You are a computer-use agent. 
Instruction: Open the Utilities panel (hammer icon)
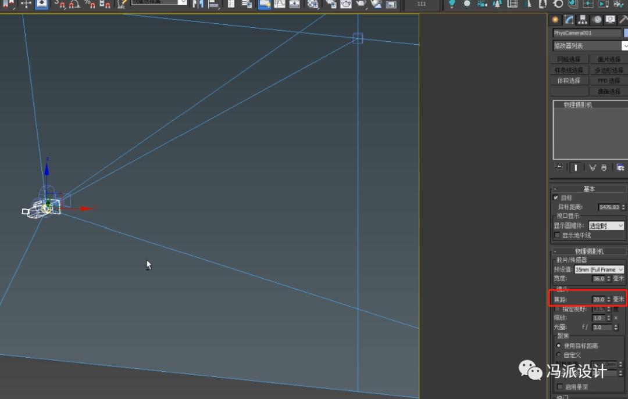tap(623, 20)
